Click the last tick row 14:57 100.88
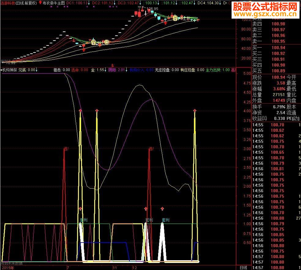The width and height of the screenshot is (301, 270). pos(276,268)
